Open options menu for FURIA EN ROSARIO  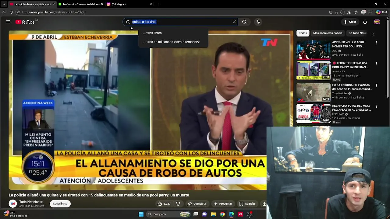point(377,86)
